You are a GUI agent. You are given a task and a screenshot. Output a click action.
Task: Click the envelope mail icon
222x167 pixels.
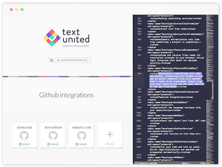pyautogui.click(x=52, y=60)
